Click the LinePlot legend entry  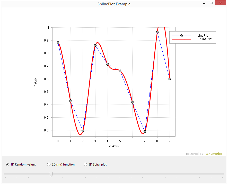coord(203,36)
